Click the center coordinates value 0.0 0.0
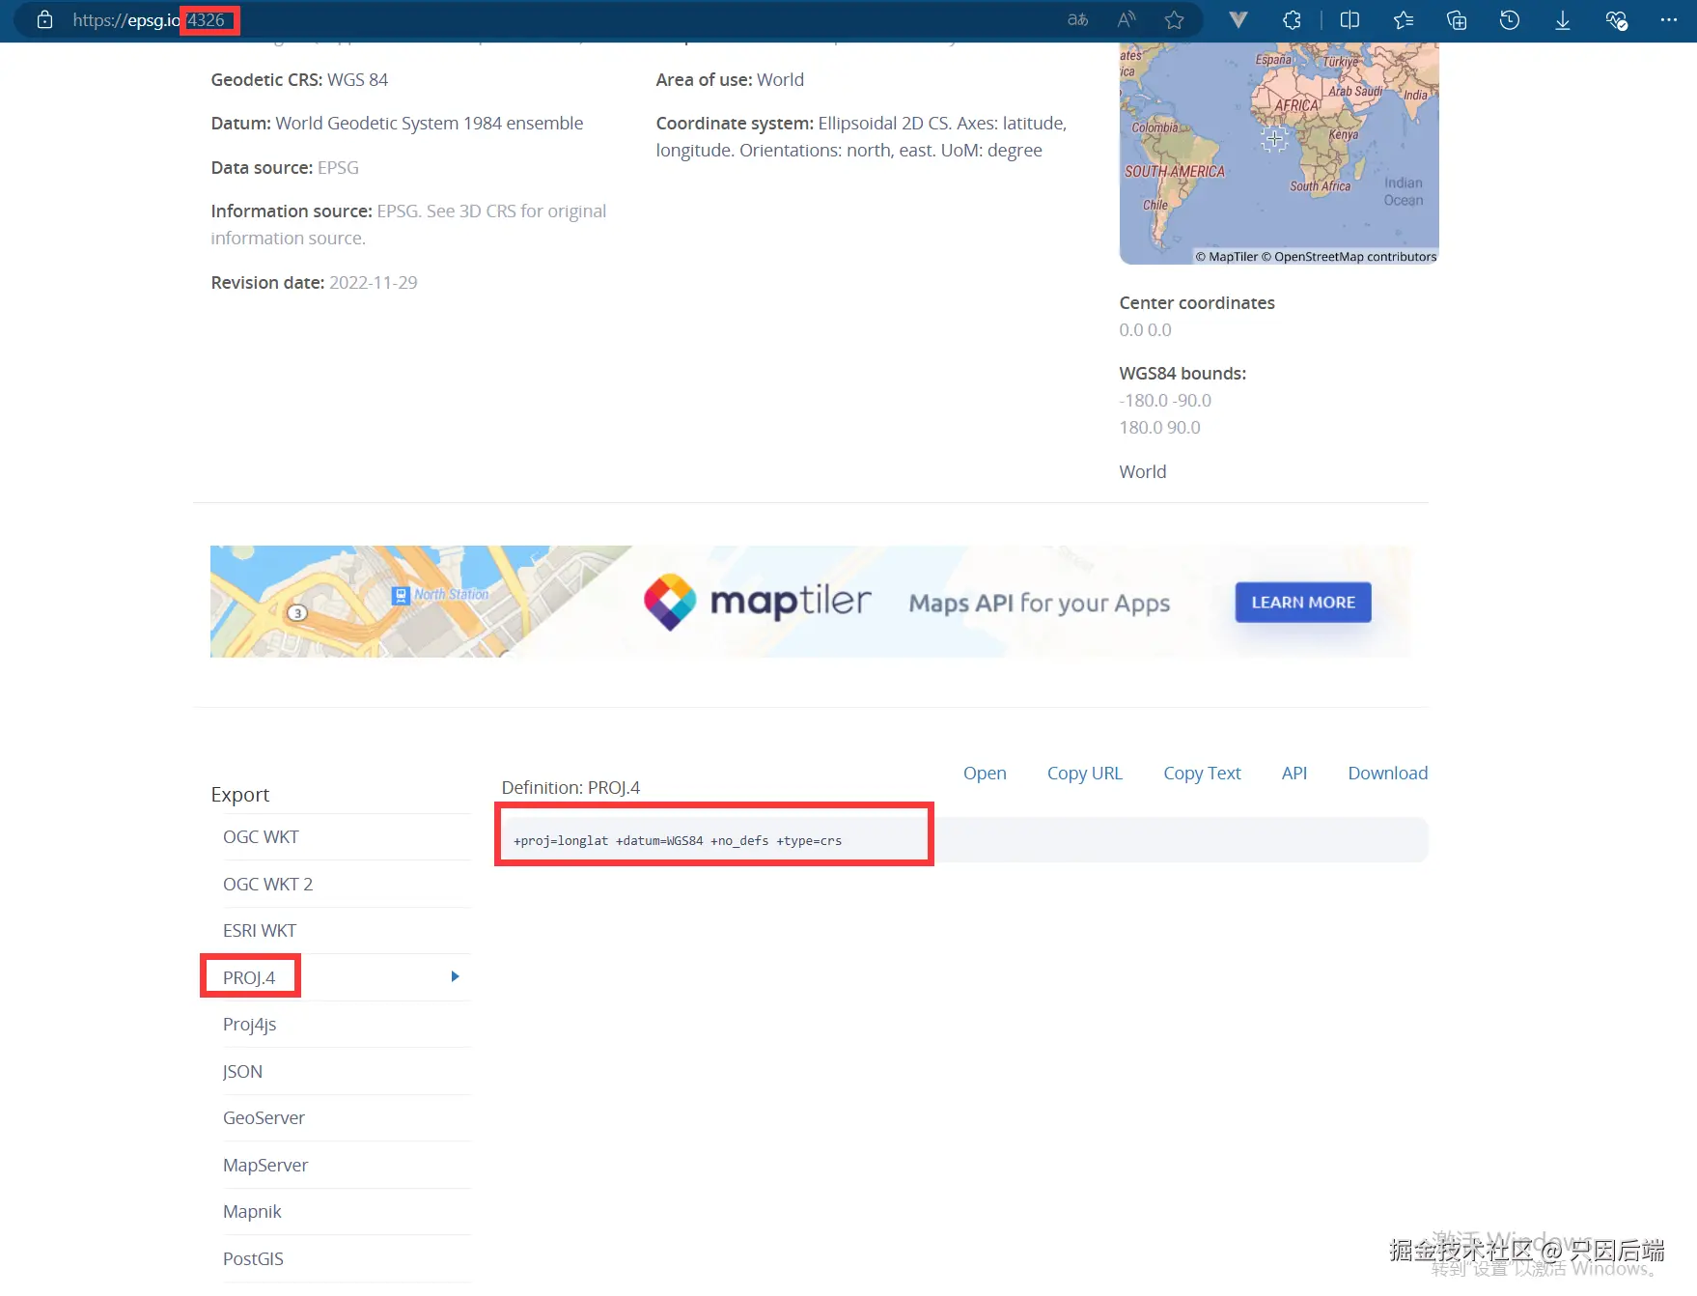This screenshot has width=1697, height=1296. click(1145, 330)
